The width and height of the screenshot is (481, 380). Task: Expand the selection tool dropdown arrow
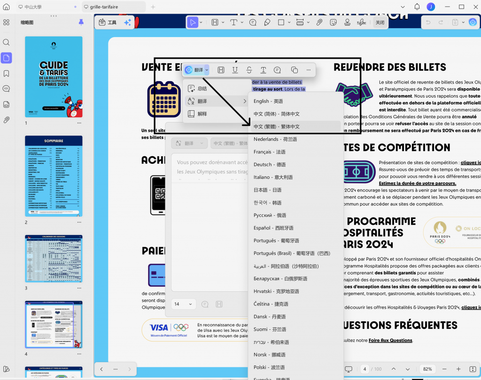coord(201,23)
